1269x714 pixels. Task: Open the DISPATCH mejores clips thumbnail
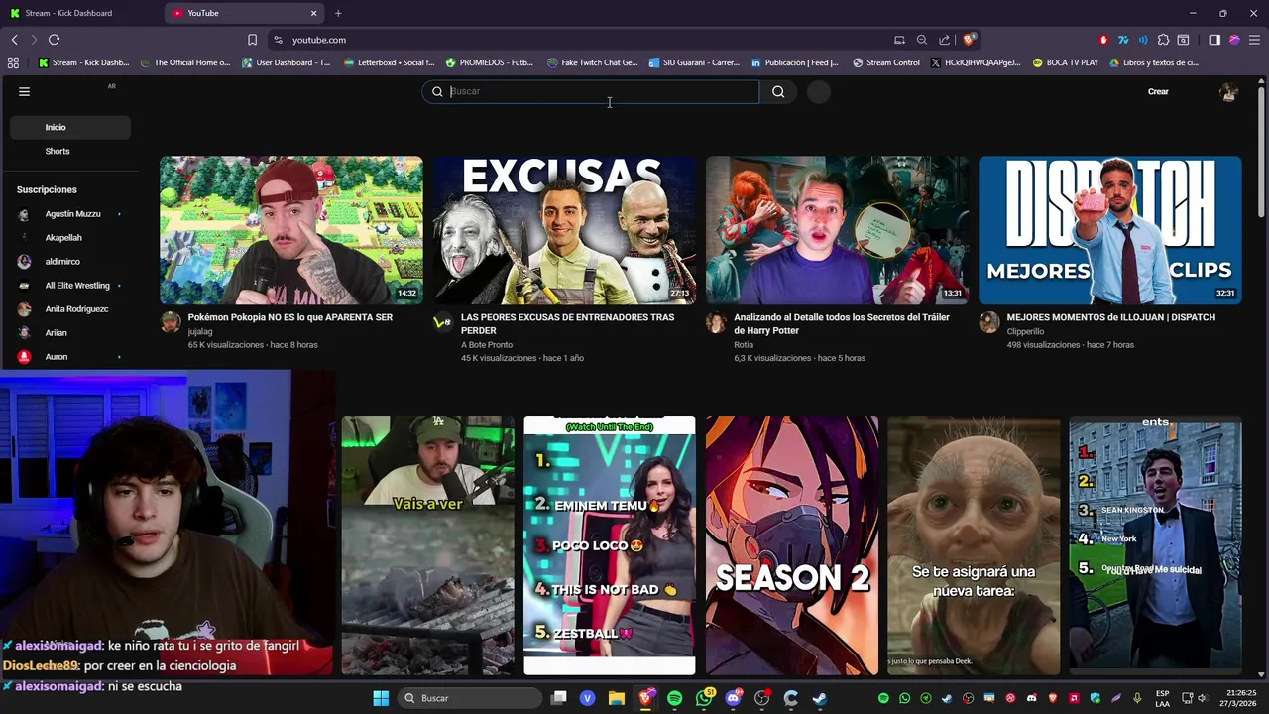tap(1110, 230)
